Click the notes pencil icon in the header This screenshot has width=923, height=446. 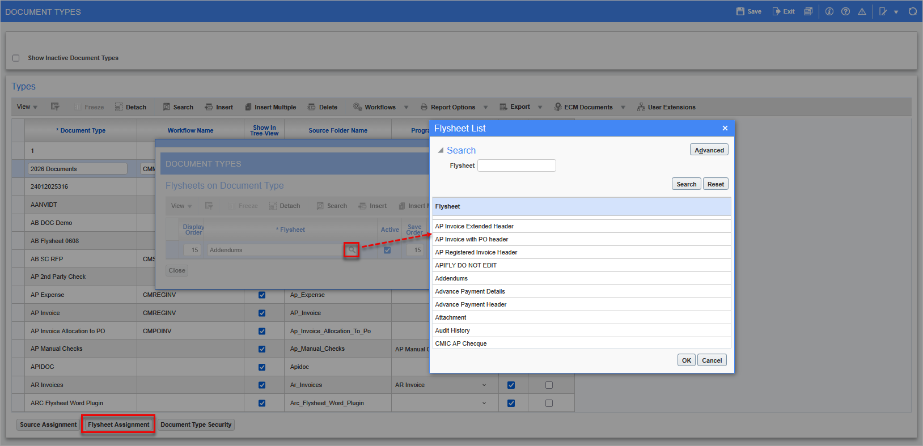pyautogui.click(x=883, y=11)
